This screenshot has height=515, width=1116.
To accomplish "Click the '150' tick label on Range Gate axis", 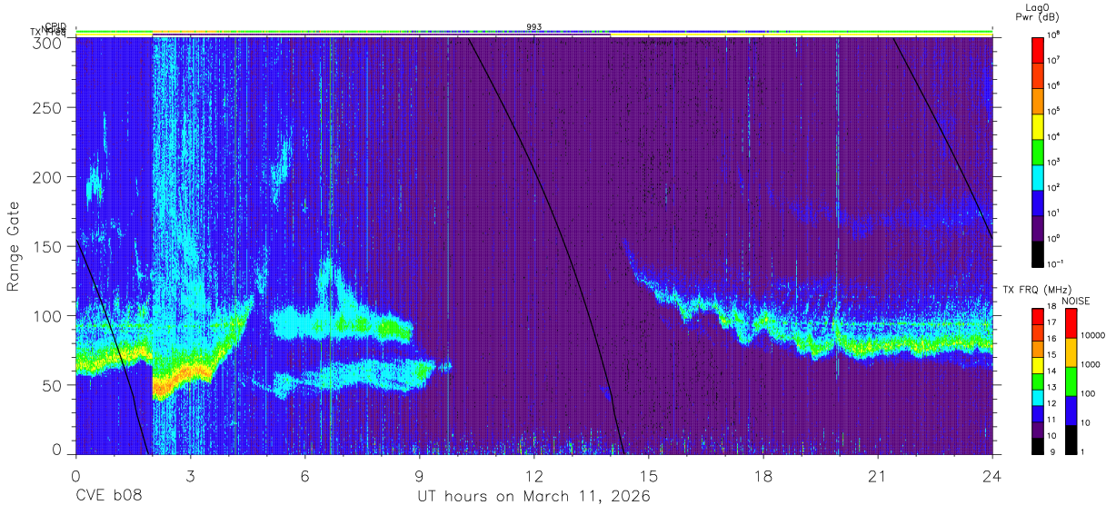I will tap(47, 246).
